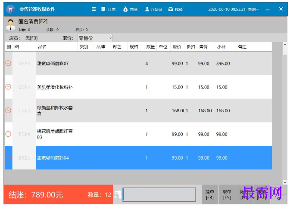
Task: Click the 匿名消费[F2] customer label
Action: coord(33,22)
